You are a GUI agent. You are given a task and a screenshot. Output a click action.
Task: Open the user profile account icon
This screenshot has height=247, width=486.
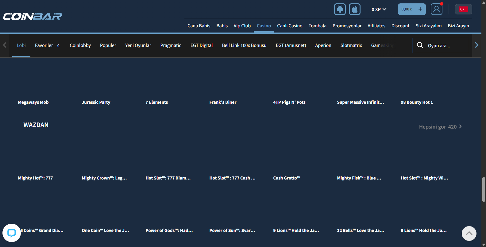[436, 9]
